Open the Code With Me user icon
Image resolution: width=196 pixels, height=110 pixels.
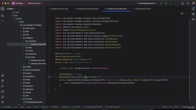(x=183, y=3)
